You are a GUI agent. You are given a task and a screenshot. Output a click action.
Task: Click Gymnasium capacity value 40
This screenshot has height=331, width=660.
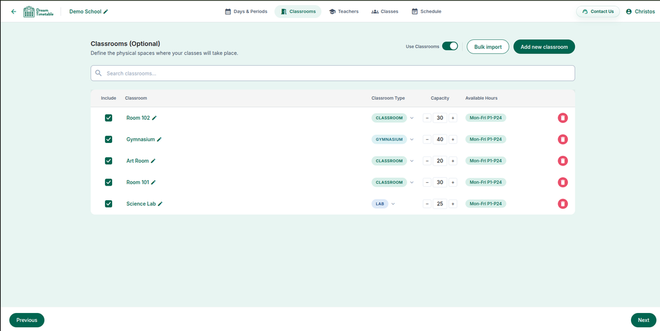pos(440,139)
